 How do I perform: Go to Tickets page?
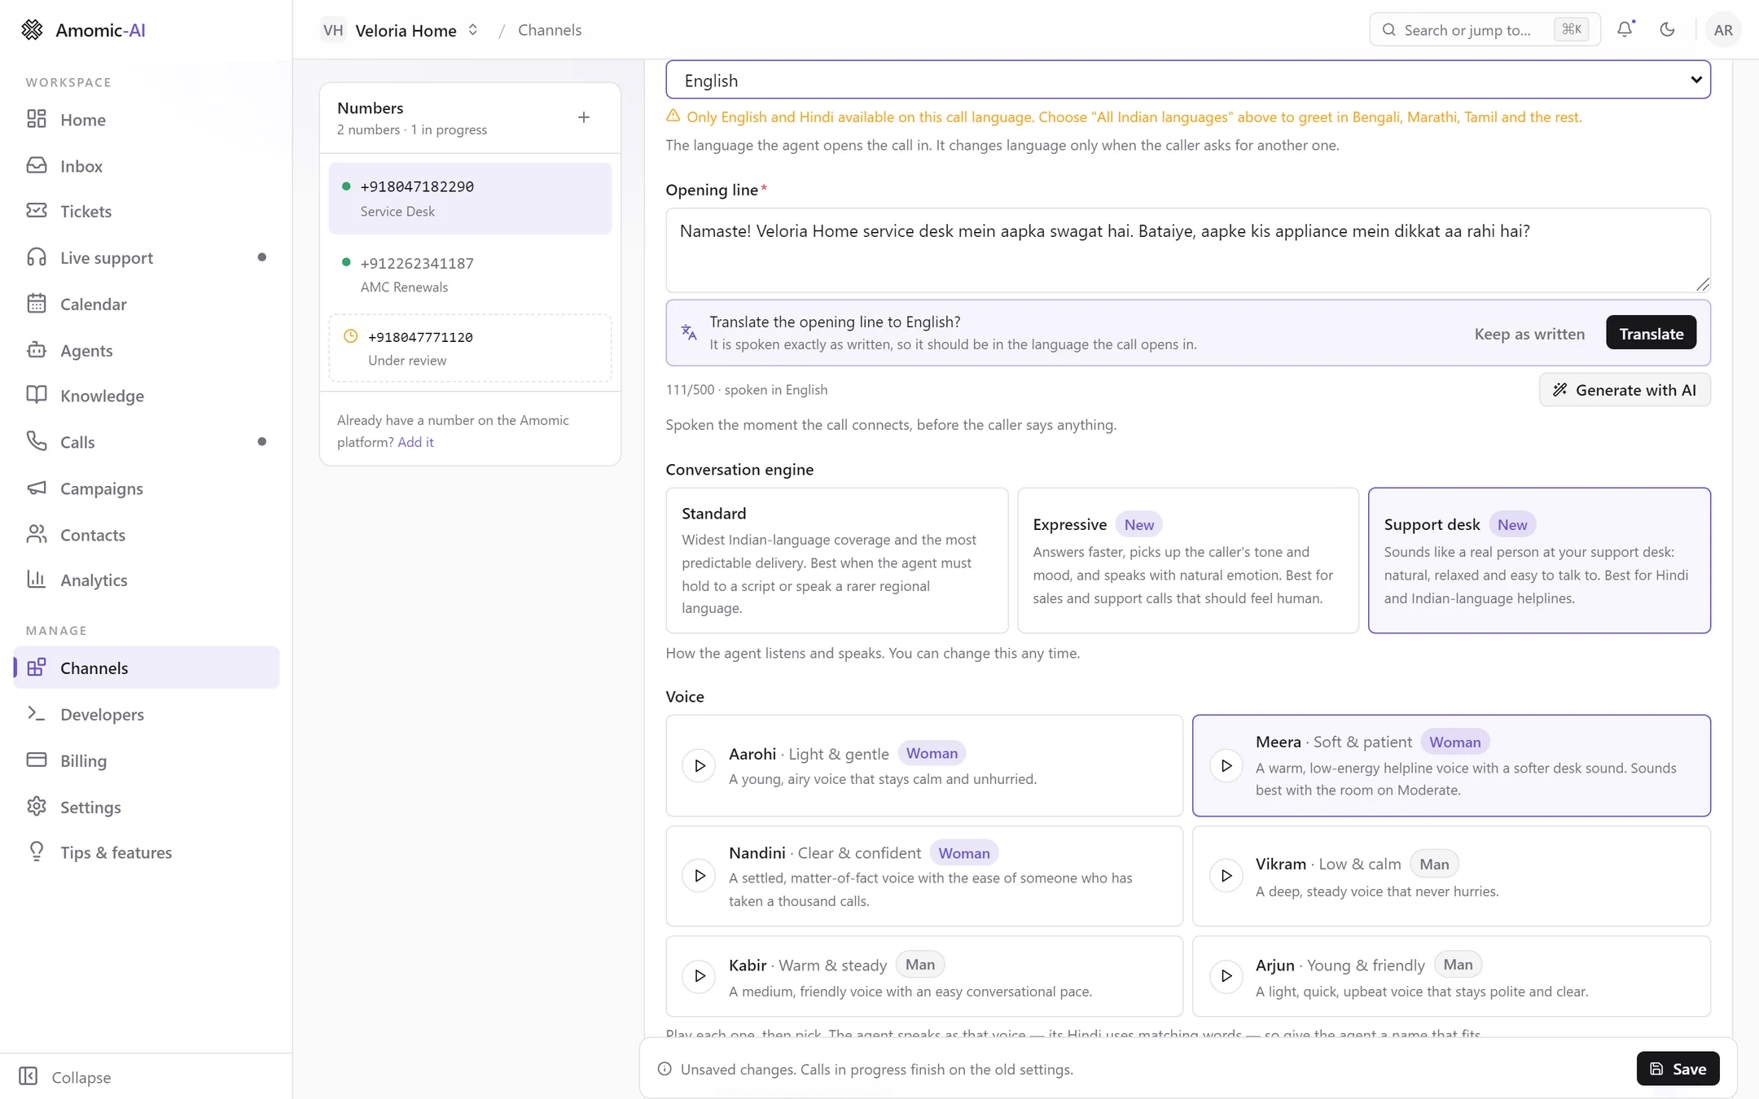[x=147, y=212]
